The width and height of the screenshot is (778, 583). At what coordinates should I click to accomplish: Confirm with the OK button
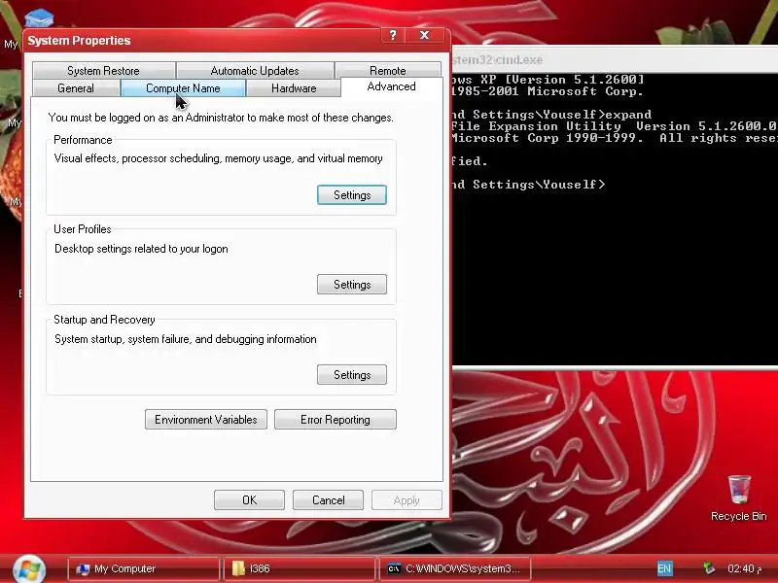(249, 500)
